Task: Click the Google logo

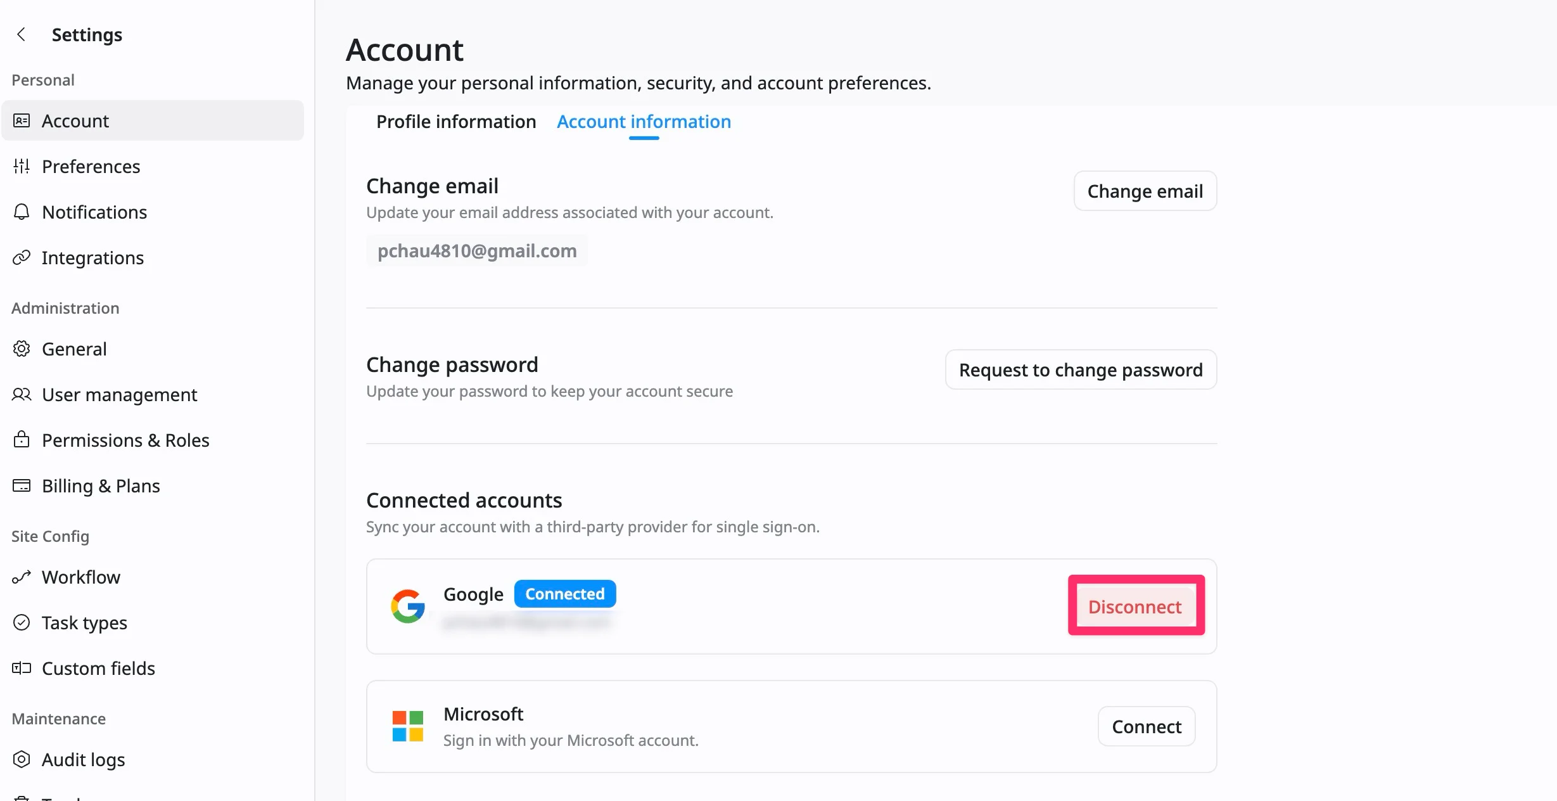Action: pyautogui.click(x=407, y=606)
